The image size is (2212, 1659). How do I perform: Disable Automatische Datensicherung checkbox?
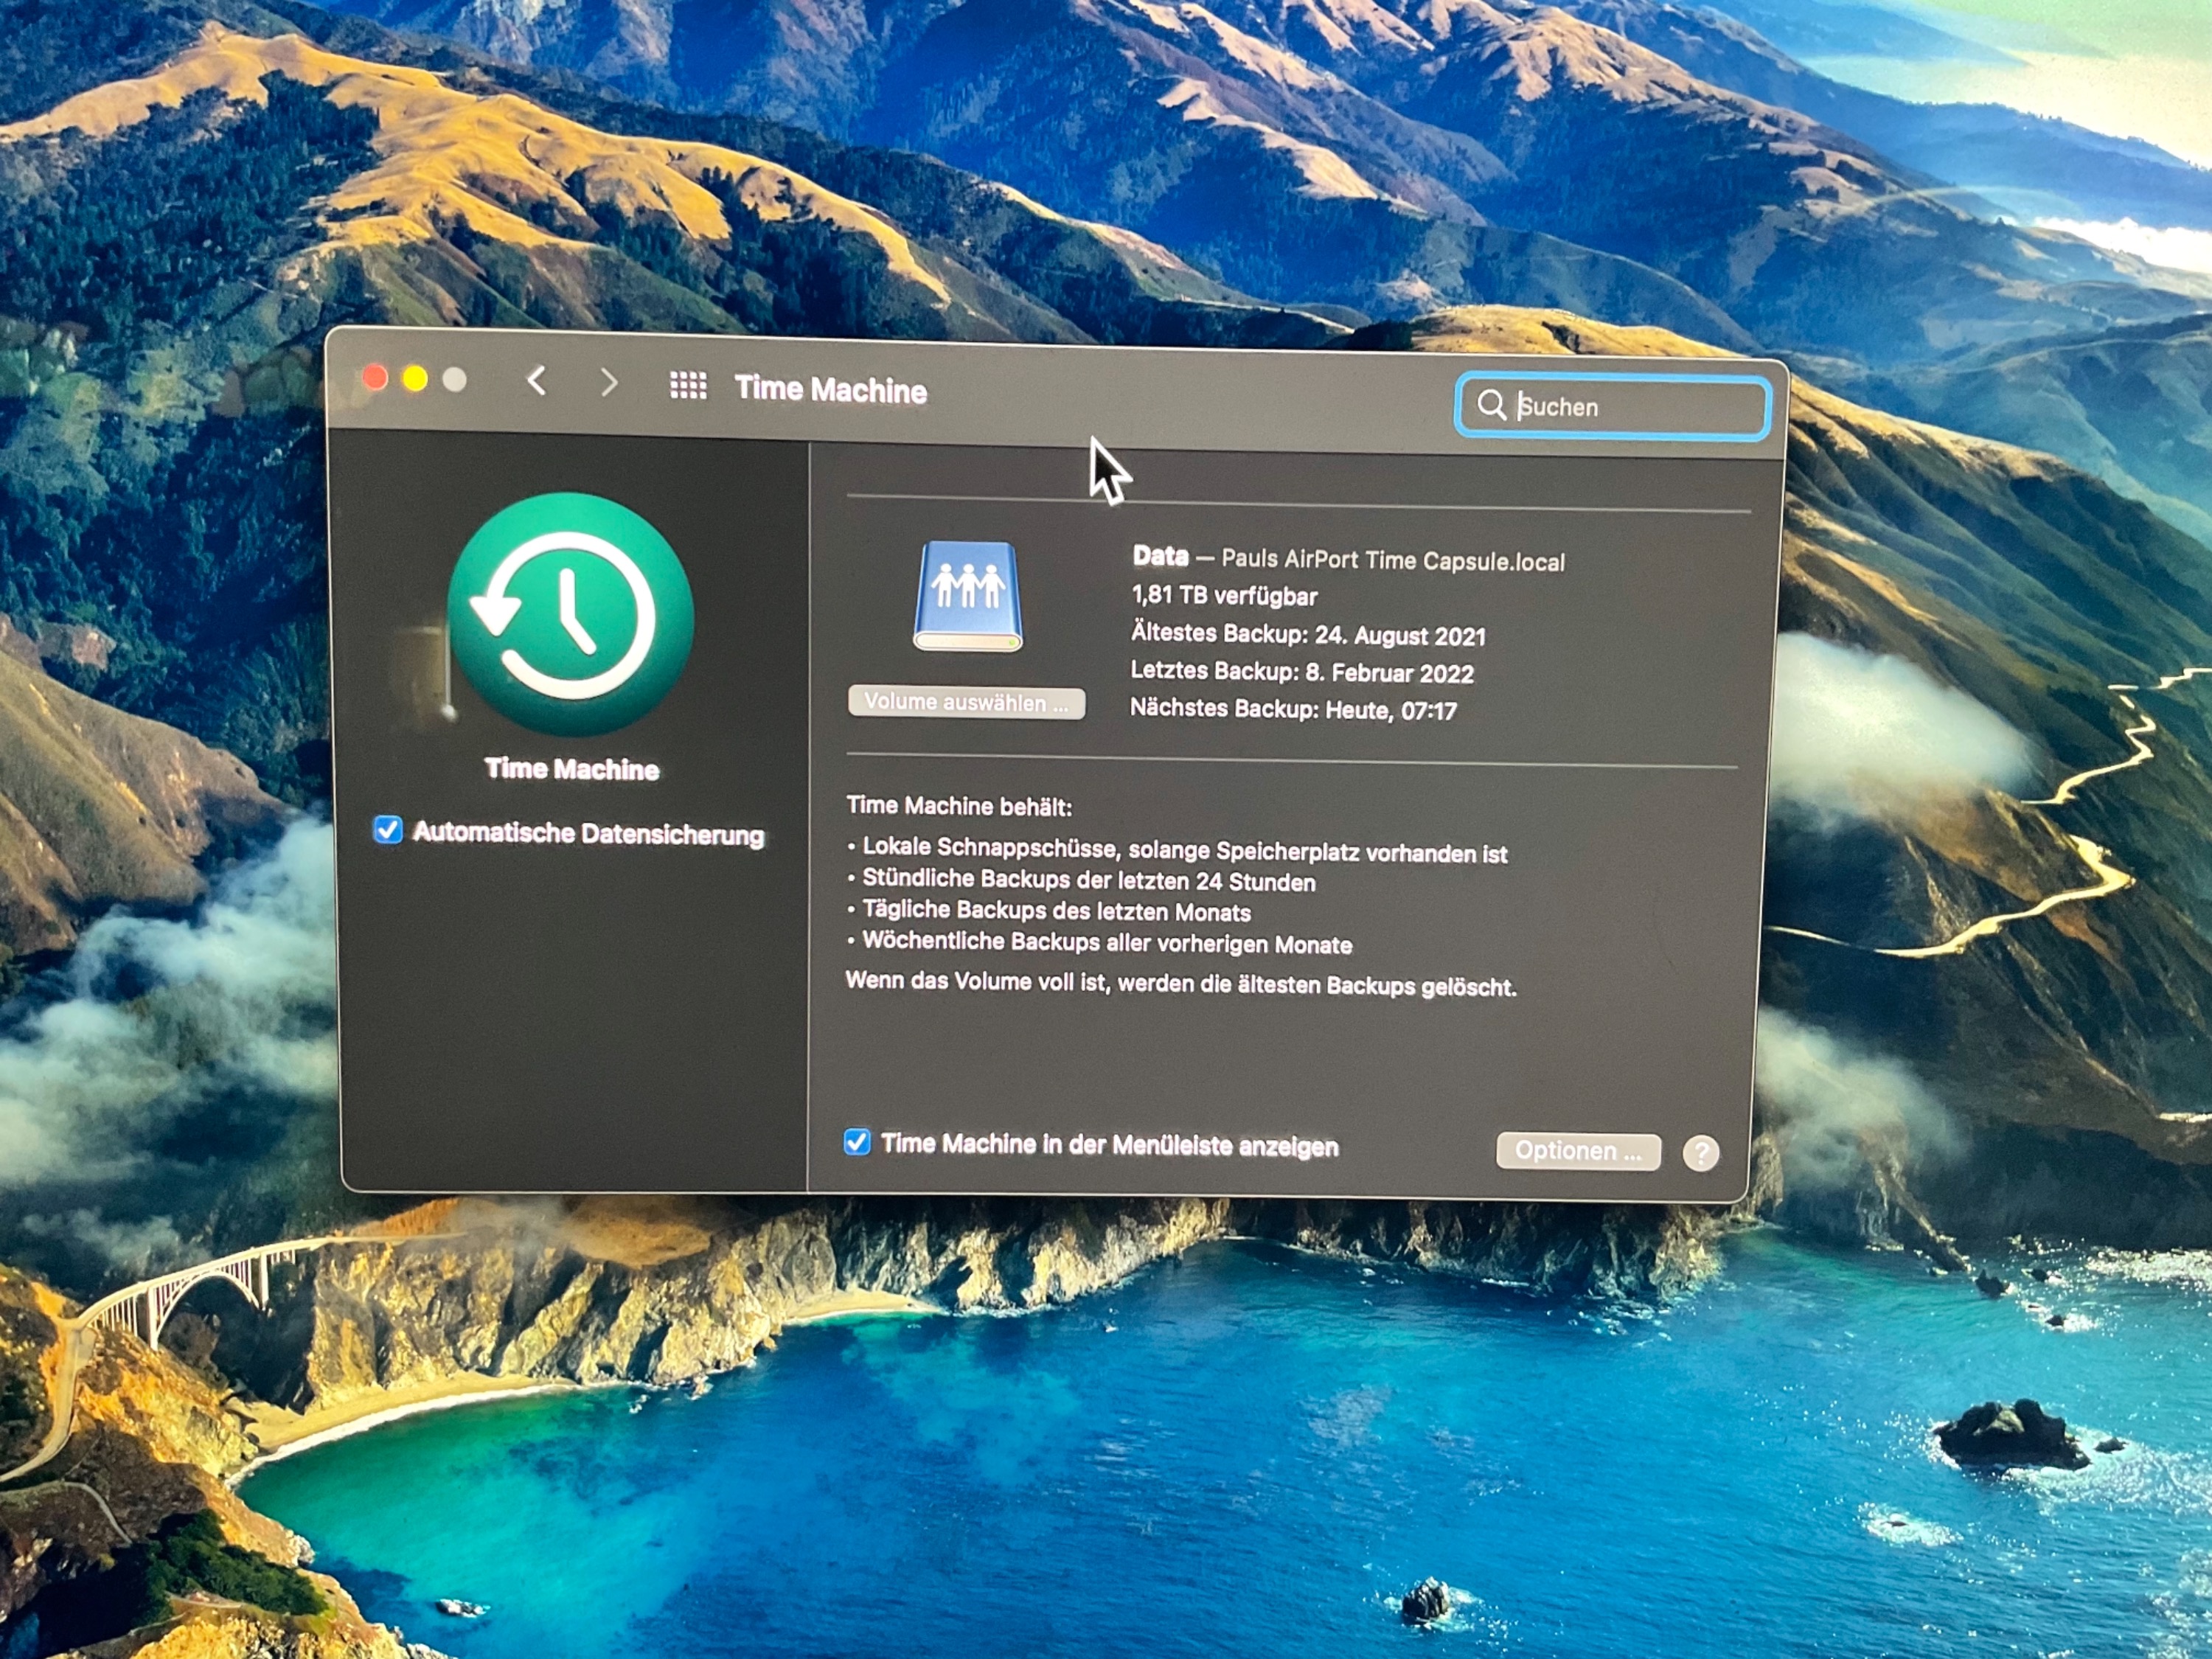[x=388, y=830]
